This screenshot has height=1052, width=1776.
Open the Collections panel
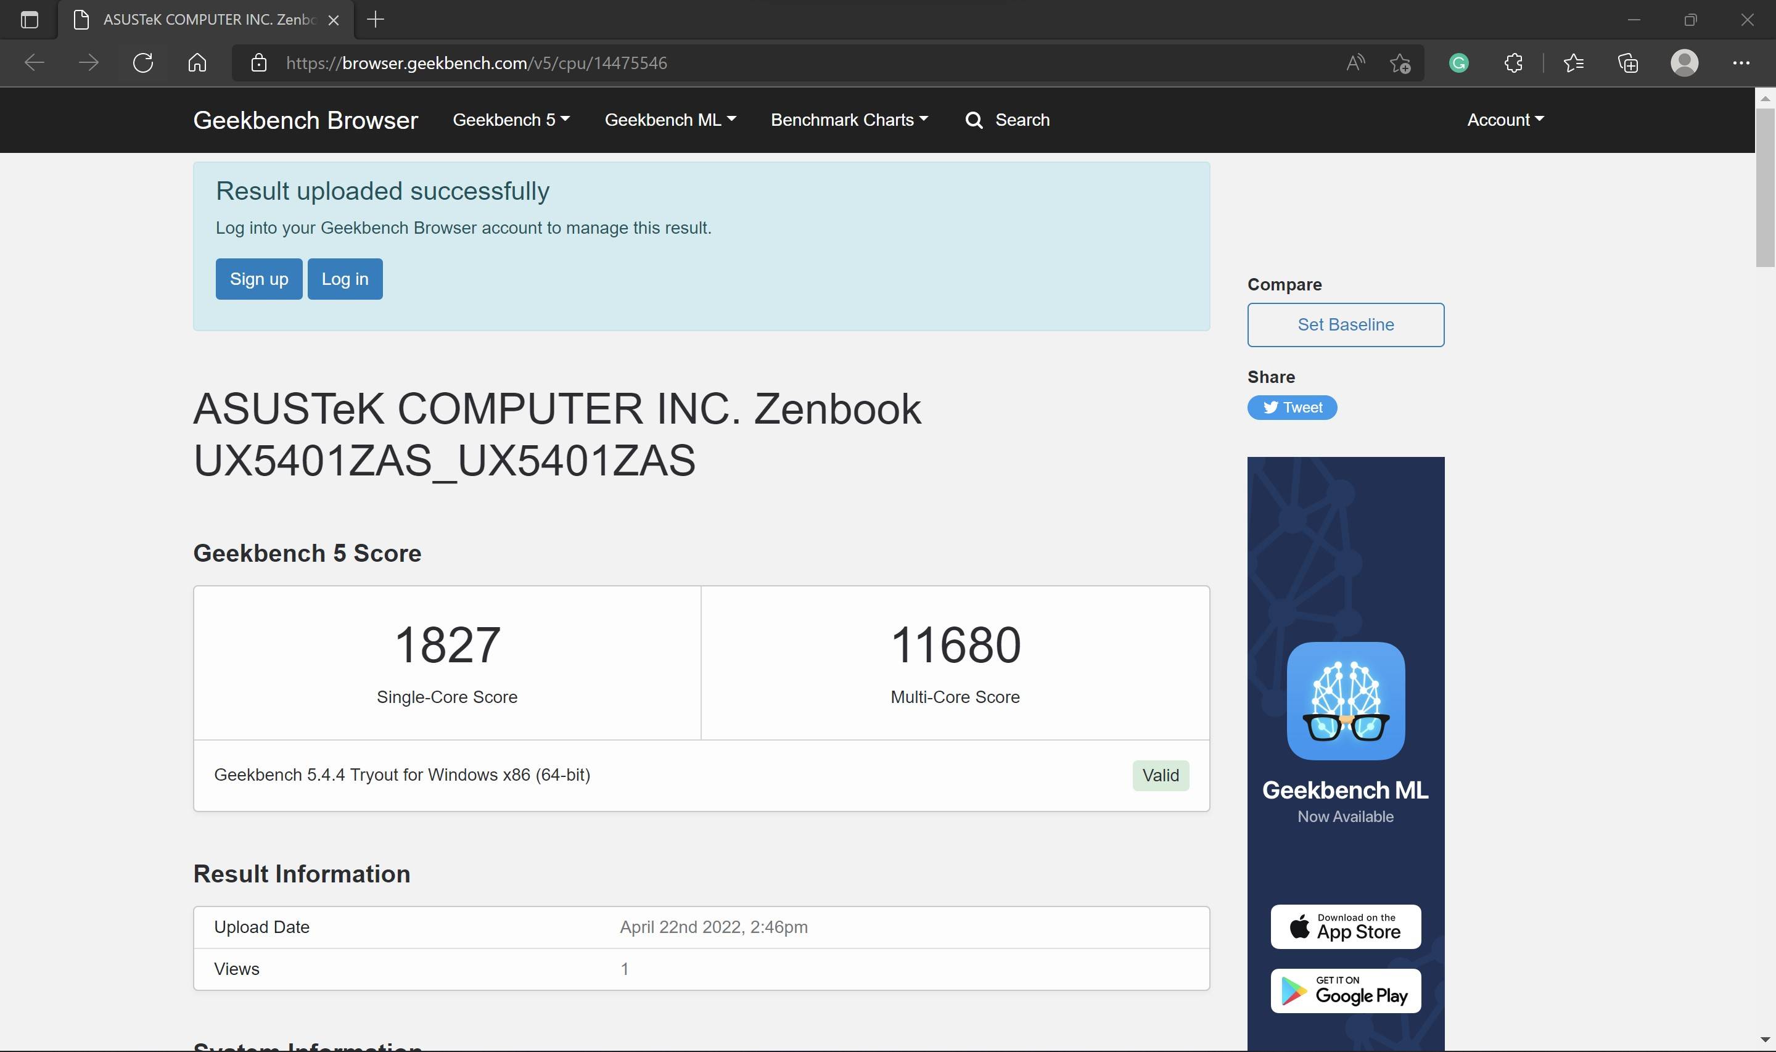[x=1628, y=63]
